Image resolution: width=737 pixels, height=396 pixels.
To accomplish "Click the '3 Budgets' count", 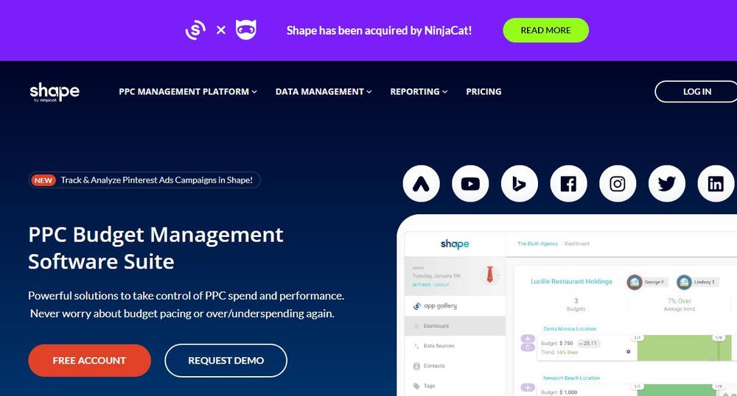I will click(x=576, y=305).
